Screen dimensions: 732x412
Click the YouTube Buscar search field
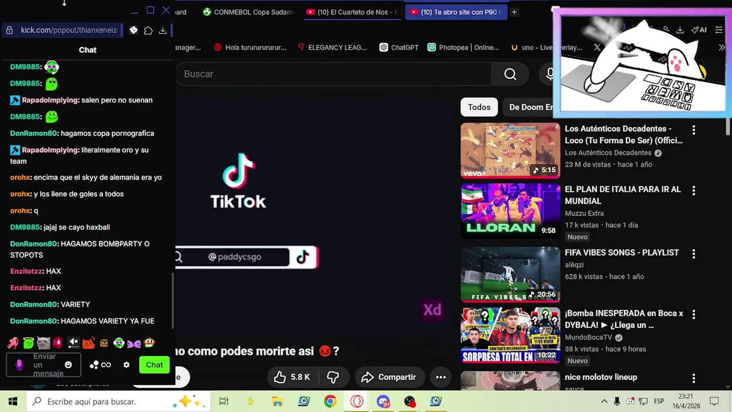[x=333, y=74]
